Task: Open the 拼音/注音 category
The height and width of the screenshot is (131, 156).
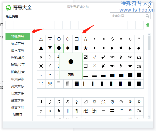Action: 18,72
